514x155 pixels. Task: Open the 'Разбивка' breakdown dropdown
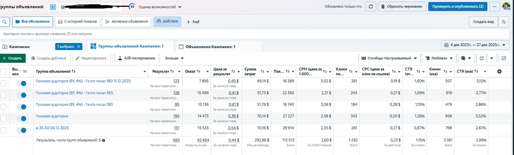pyautogui.click(x=439, y=58)
